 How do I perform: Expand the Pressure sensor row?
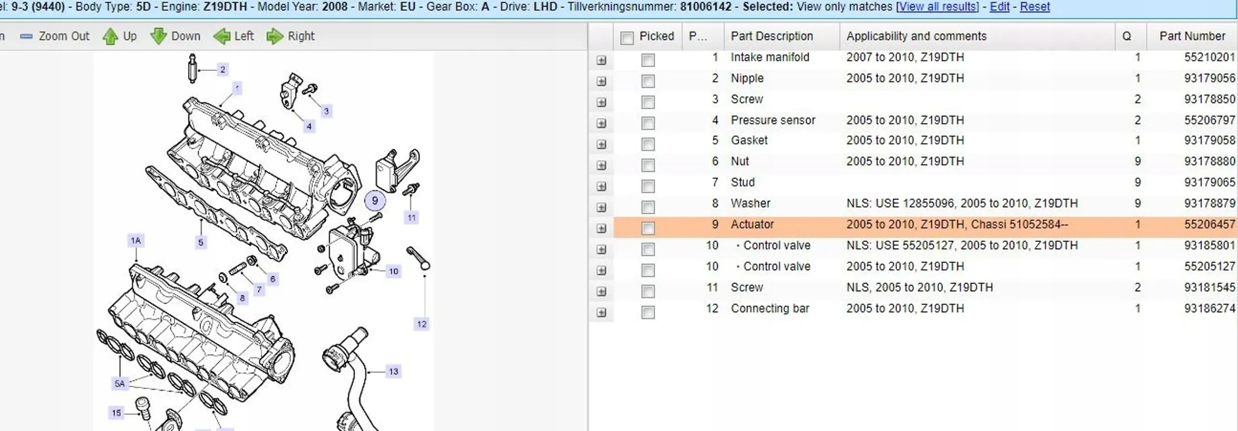[601, 123]
